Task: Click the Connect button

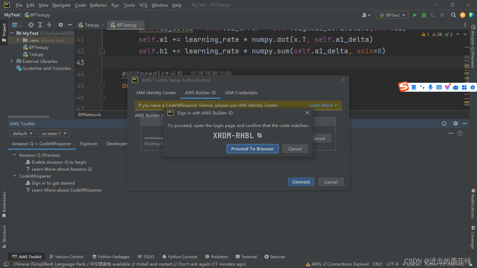Action: (301, 182)
